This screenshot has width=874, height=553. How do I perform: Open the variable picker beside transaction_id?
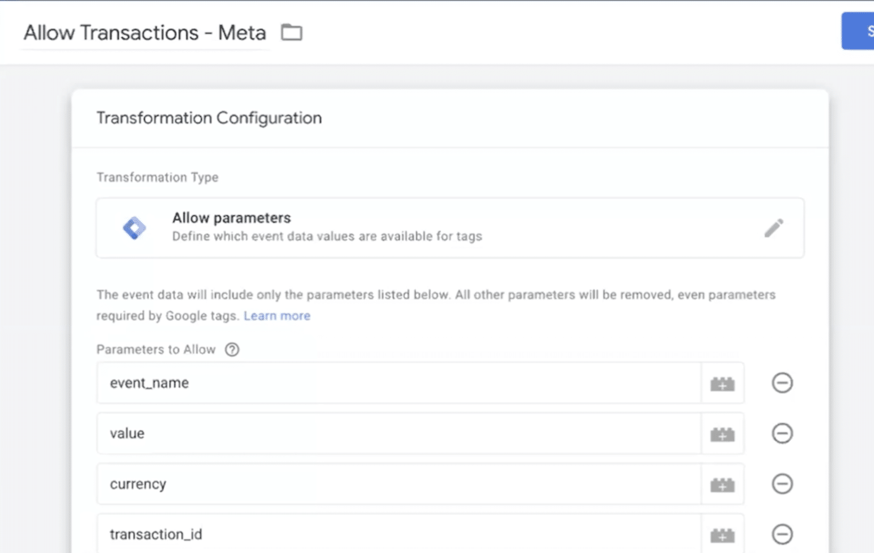click(722, 534)
